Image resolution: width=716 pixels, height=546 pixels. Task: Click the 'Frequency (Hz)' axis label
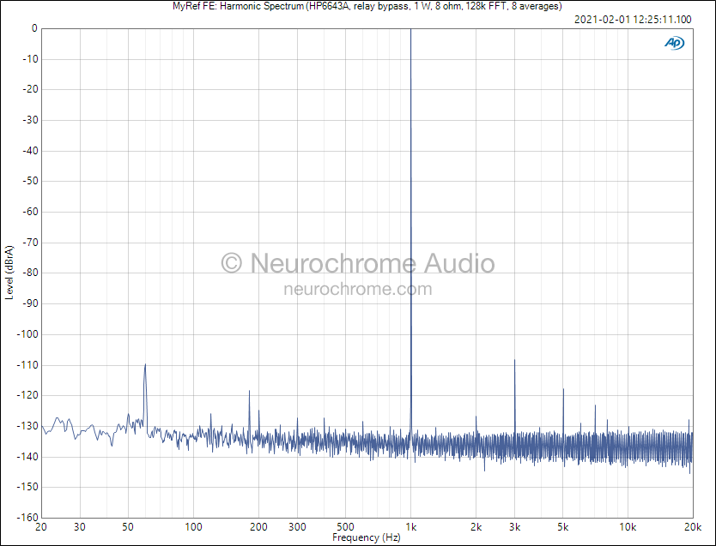367,537
